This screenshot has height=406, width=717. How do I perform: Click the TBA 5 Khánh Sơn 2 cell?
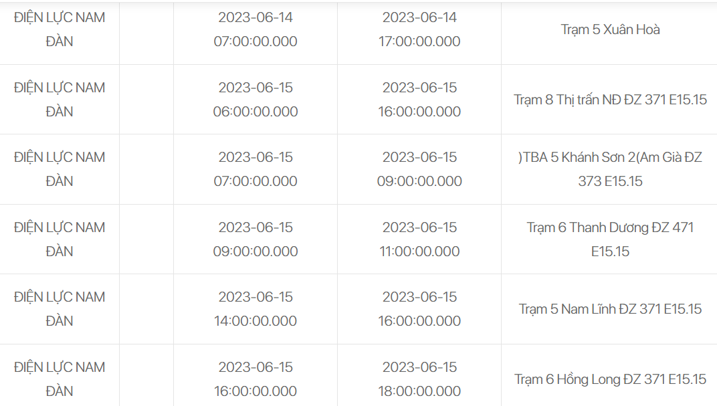click(x=610, y=169)
